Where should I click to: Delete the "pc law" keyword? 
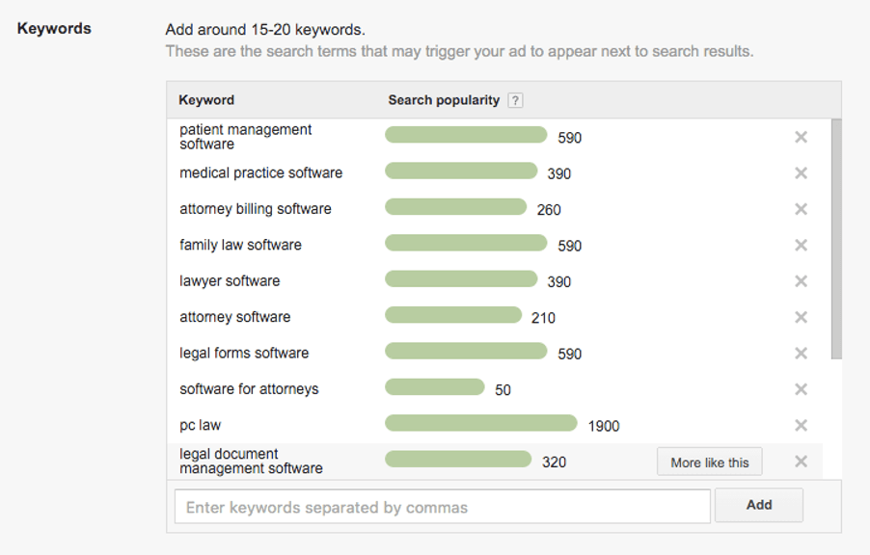click(801, 425)
